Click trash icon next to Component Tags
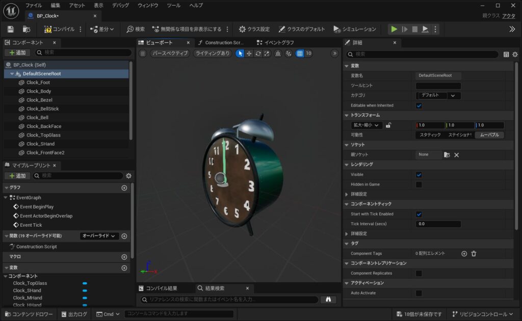This screenshot has width=522, height=321. [x=474, y=253]
